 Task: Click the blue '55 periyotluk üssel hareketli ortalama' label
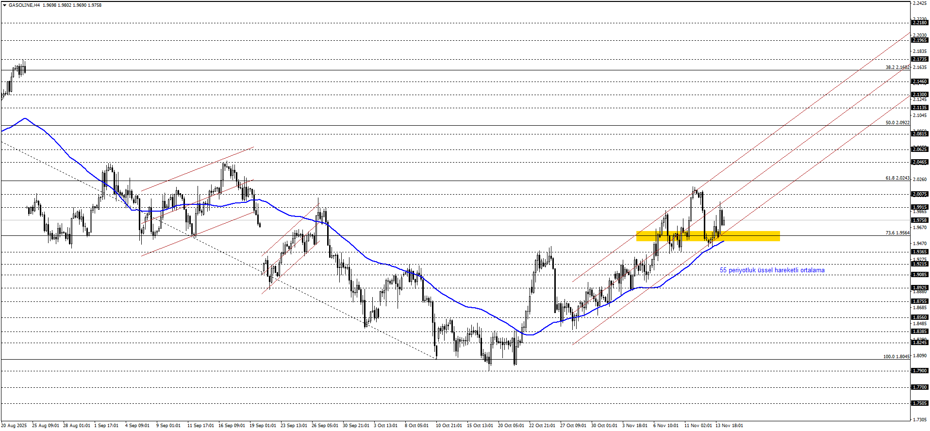[x=772, y=270]
